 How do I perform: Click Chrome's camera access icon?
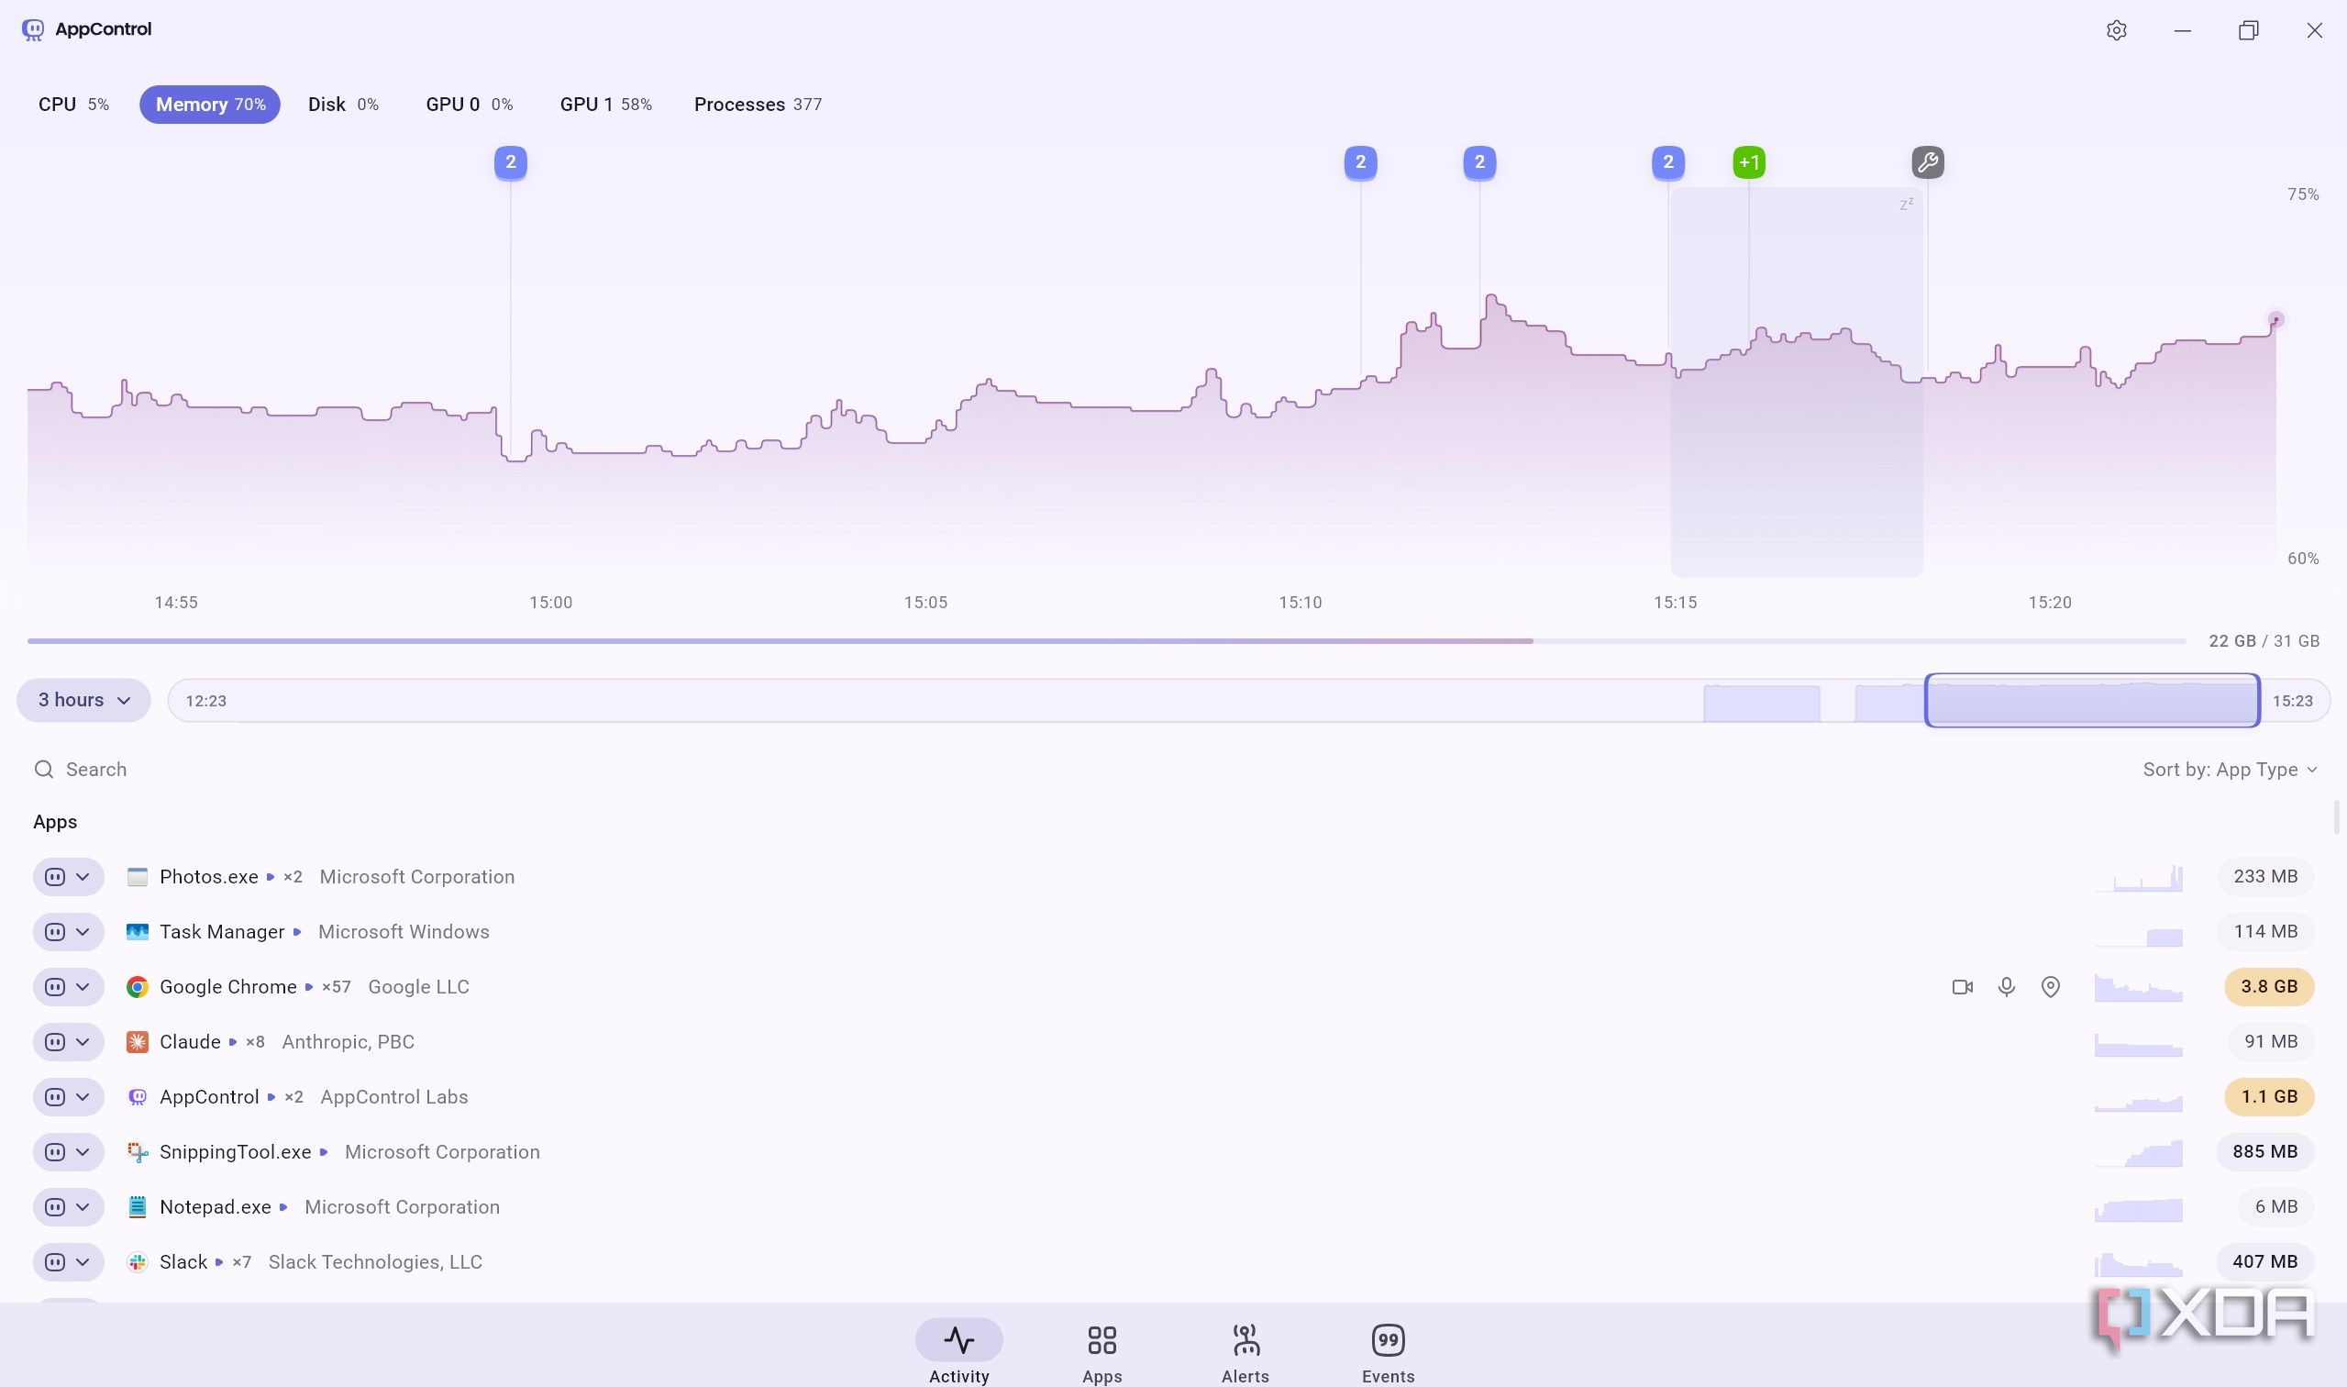1962,987
